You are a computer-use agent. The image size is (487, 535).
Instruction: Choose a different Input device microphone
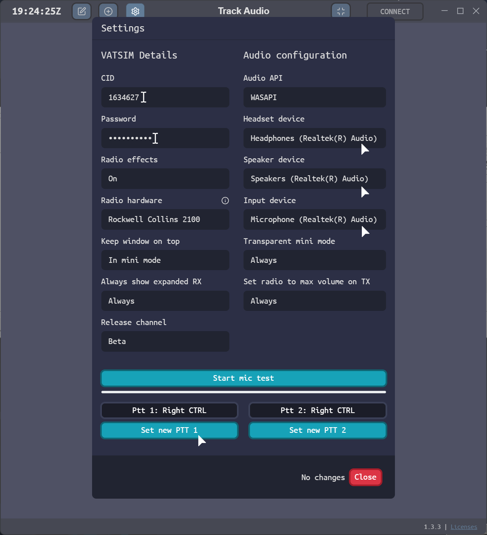314,220
